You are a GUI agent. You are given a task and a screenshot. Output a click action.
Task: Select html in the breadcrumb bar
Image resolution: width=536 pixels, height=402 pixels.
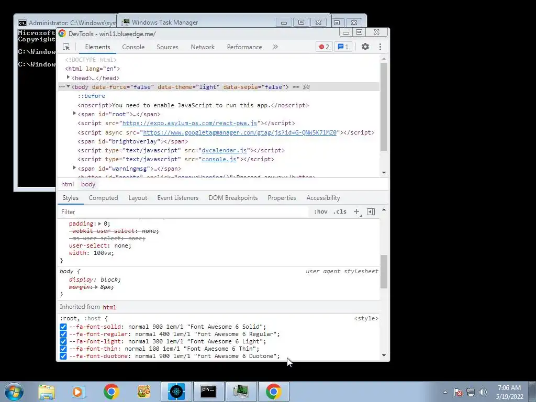[x=68, y=184]
